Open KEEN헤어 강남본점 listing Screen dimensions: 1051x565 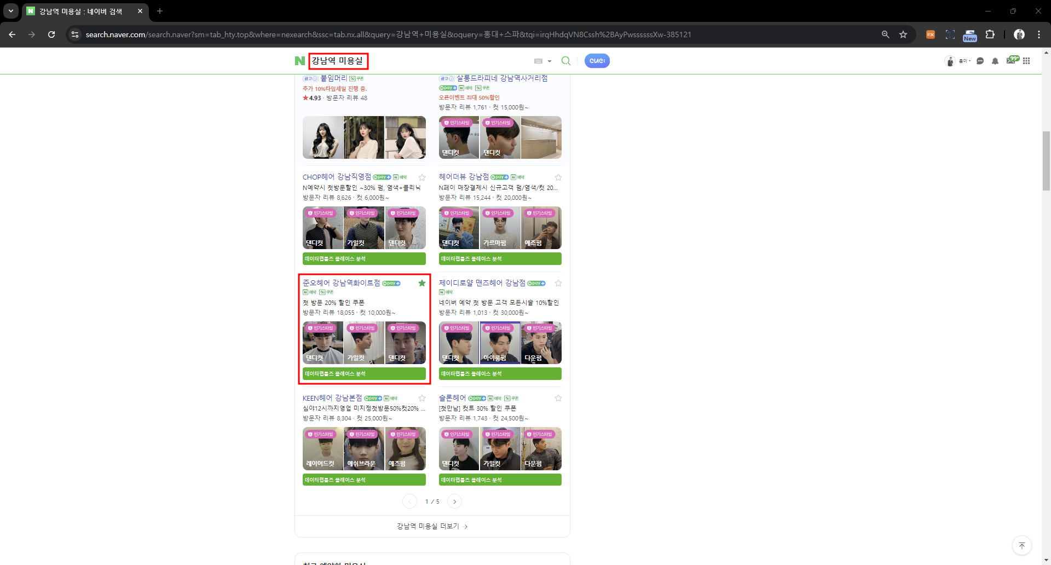click(x=332, y=398)
